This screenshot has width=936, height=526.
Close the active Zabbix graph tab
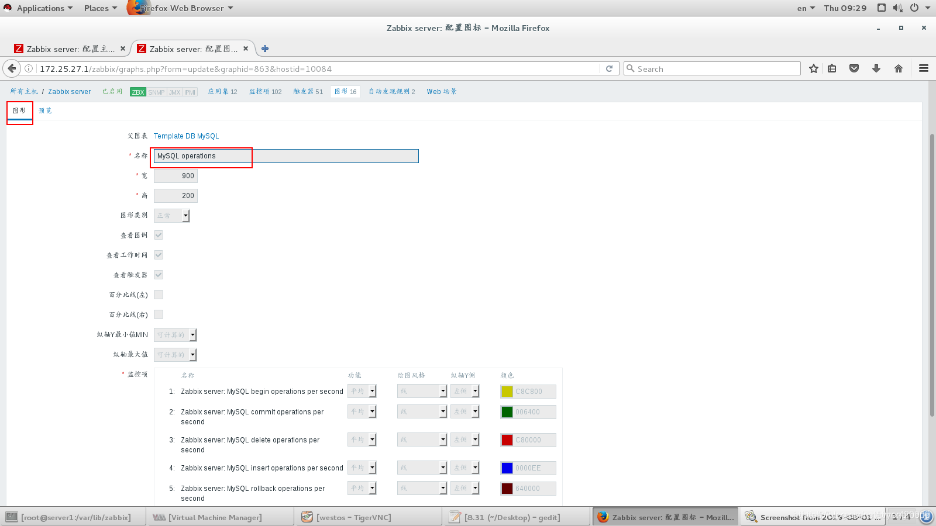[x=246, y=49]
